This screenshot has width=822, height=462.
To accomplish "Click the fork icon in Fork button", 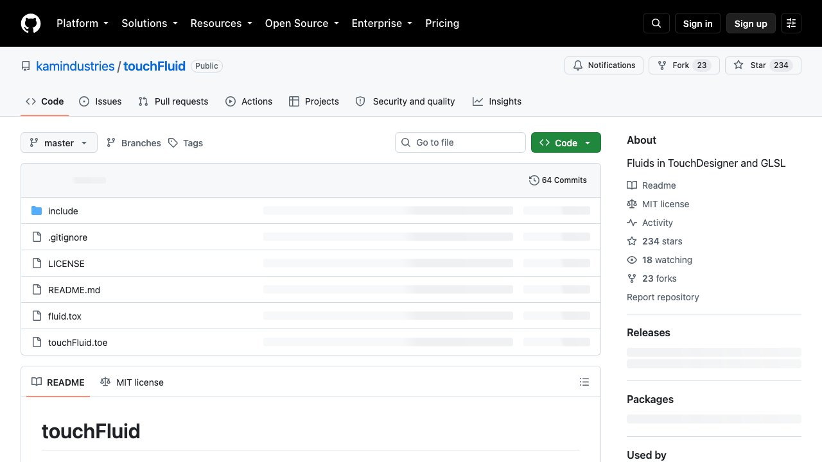I will (x=662, y=65).
